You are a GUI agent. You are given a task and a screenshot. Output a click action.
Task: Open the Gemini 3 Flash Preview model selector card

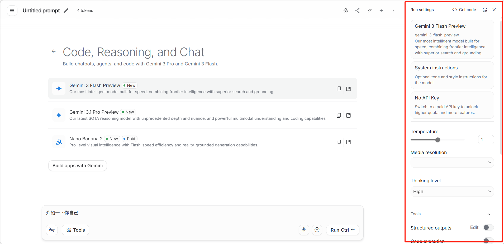452,39
